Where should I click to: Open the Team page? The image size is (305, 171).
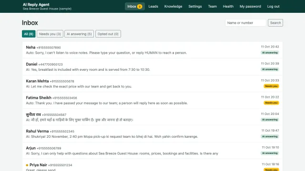click(x=212, y=6)
